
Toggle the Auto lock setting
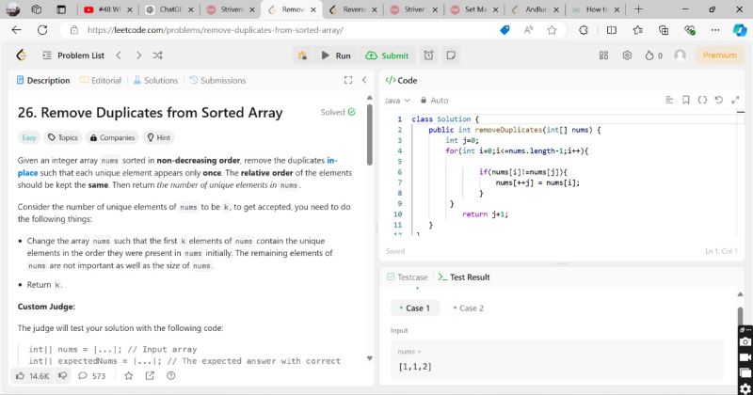[x=434, y=101]
